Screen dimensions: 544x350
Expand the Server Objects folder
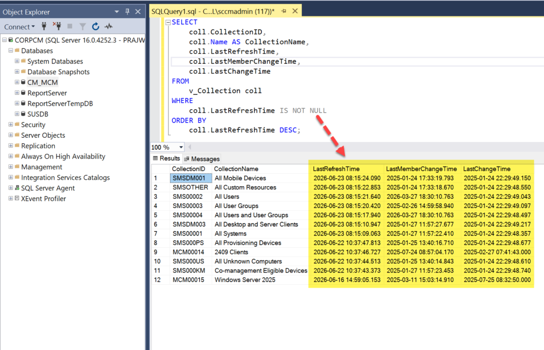pos(11,135)
